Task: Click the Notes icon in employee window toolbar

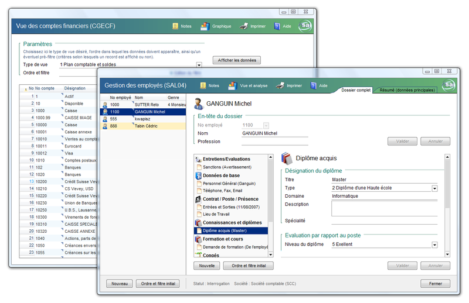Action: (202, 86)
